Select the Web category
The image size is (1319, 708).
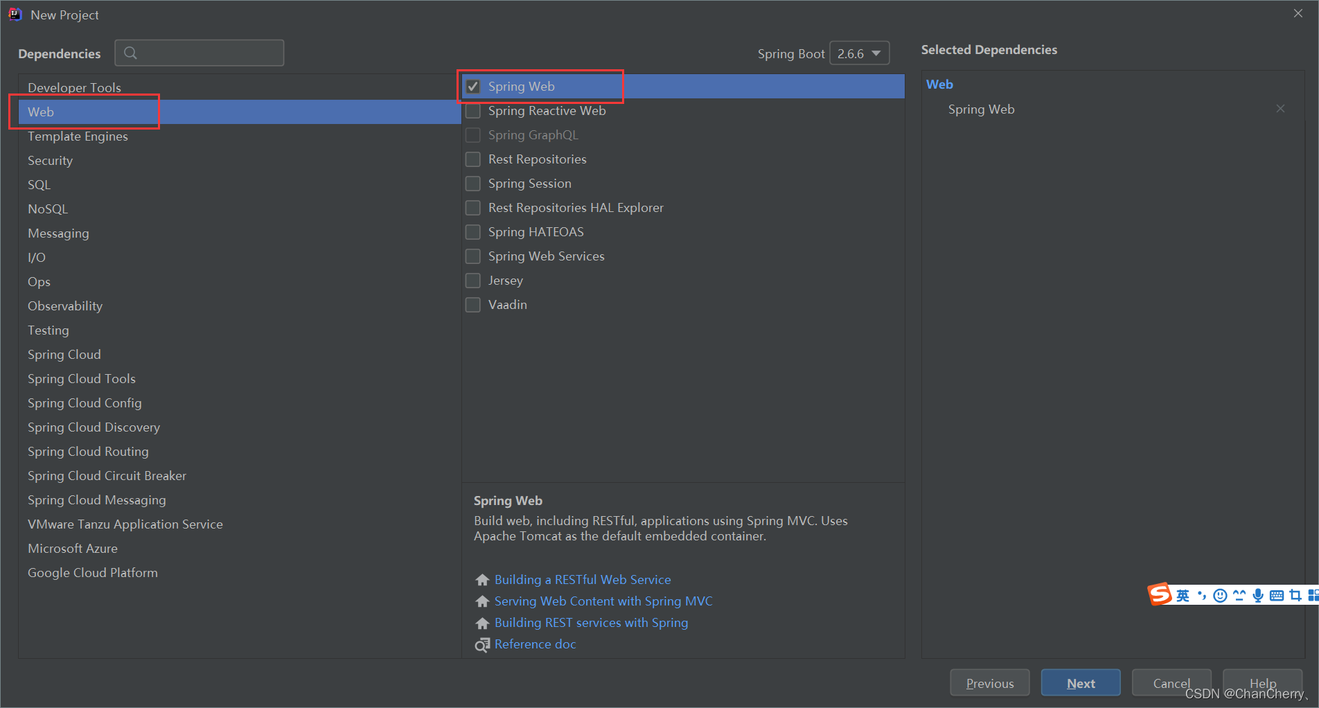(240, 112)
